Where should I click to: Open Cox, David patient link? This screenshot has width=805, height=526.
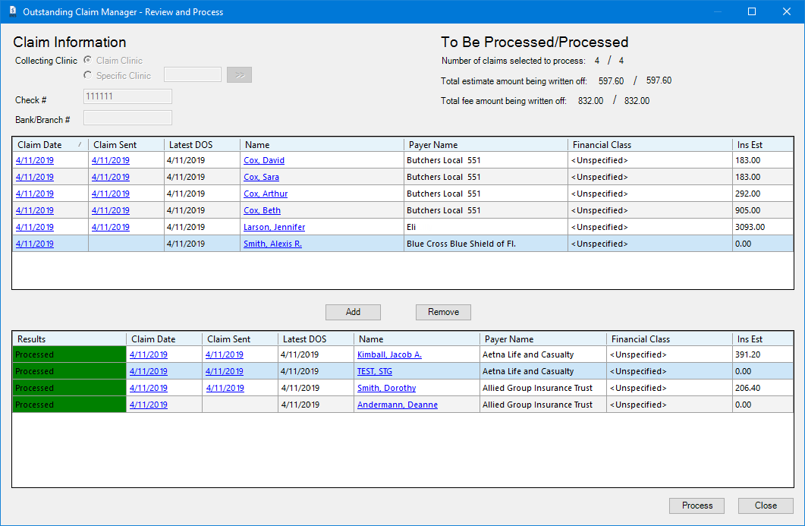coord(264,160)
